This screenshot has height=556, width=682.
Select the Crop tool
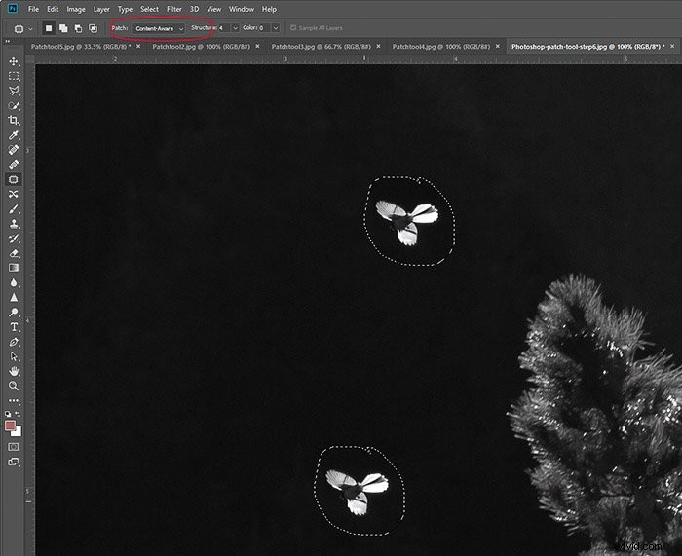click(14, 121)
